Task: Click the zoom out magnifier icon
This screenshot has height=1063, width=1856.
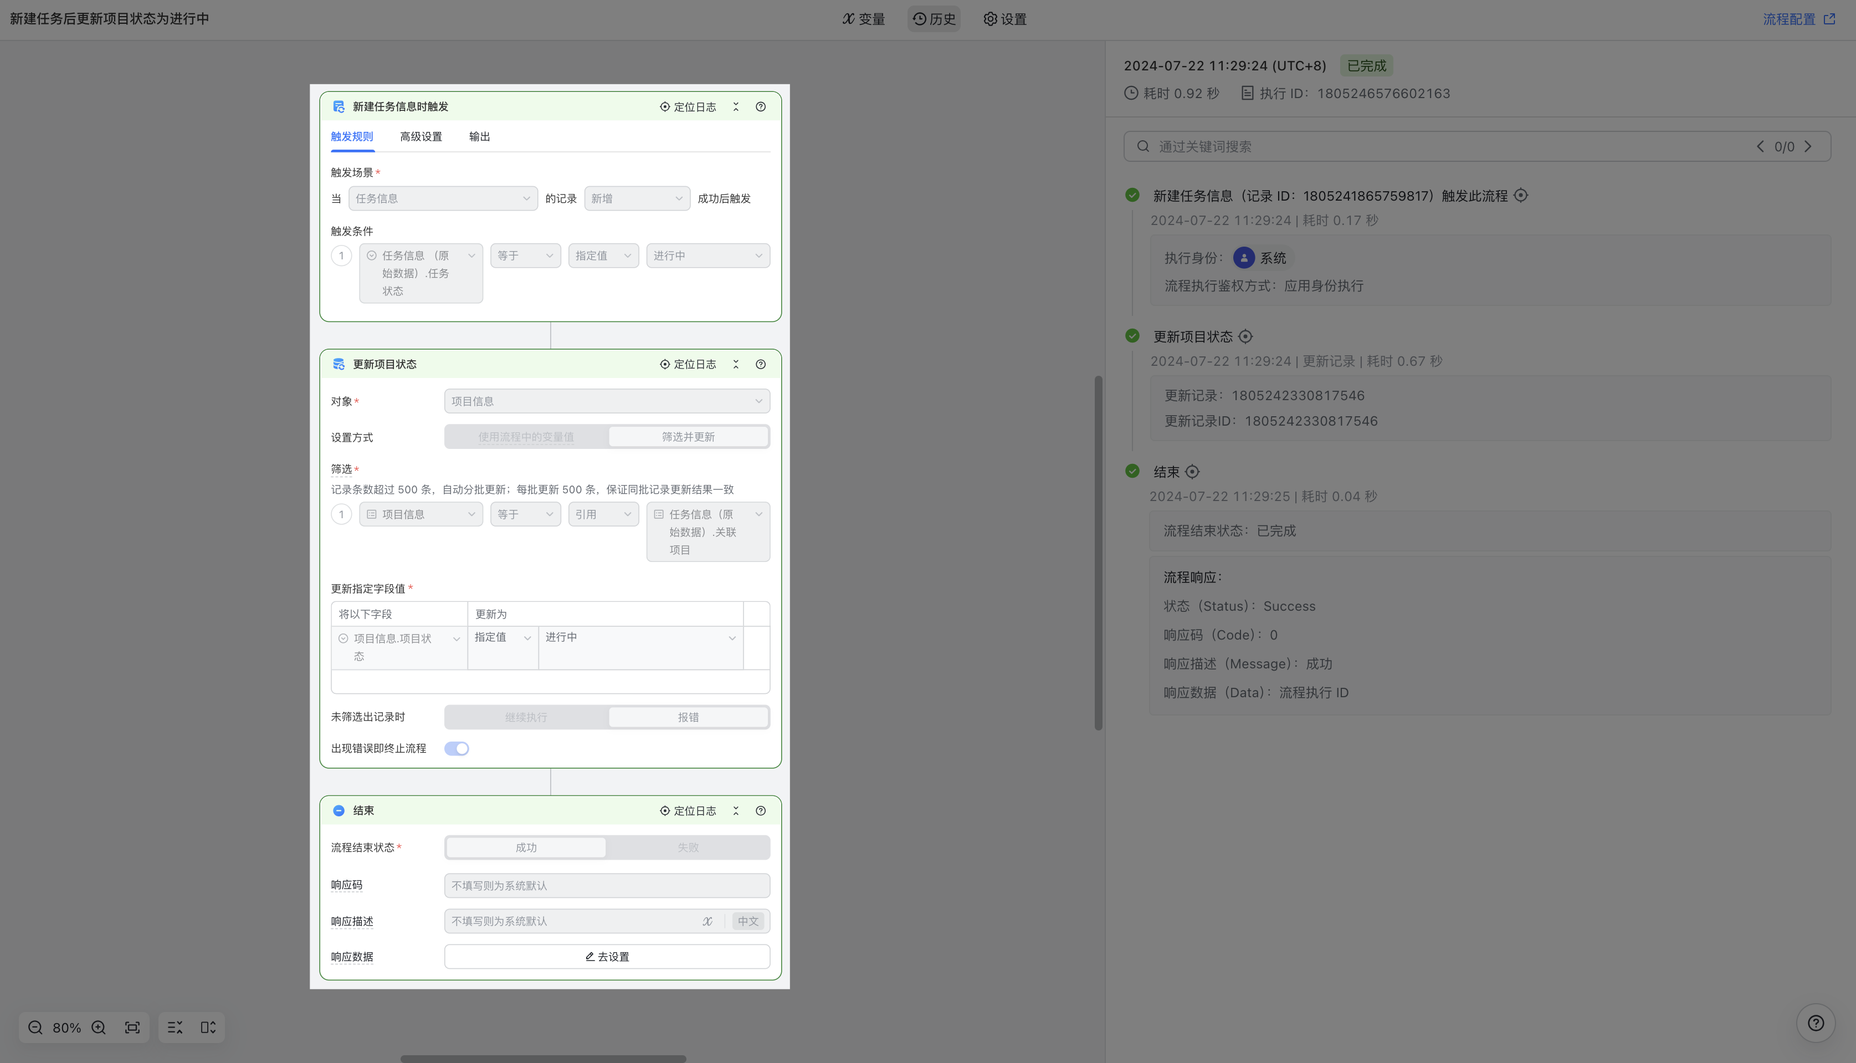Action: [x=35, y=1027]
